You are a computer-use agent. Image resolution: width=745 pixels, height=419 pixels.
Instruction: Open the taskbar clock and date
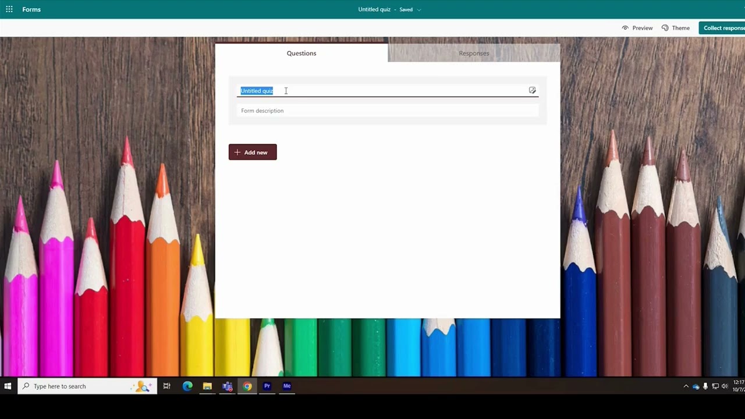tap(738, 386)
